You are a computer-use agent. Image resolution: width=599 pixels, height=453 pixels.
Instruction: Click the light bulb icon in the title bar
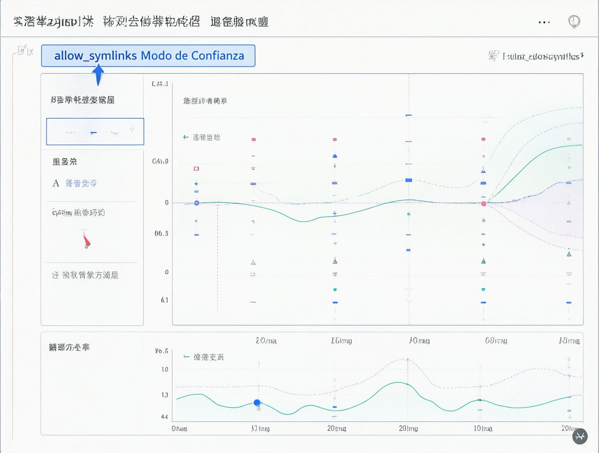[x=574, y=22]
